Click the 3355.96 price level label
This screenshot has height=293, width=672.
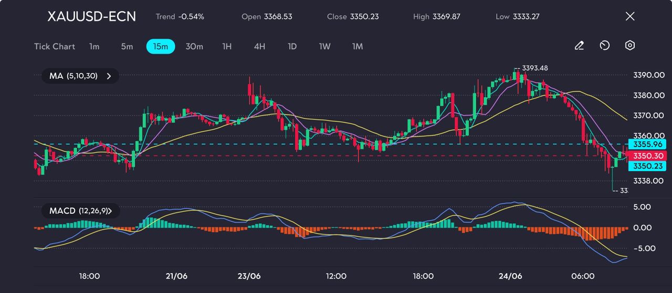(x=649, y=144)
